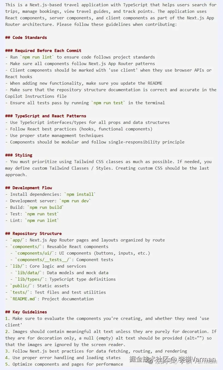This screenshot has width=223, height=370.
Task: Click the 'Required Before Each Commit' heading
Action: [x=48, y=51]
